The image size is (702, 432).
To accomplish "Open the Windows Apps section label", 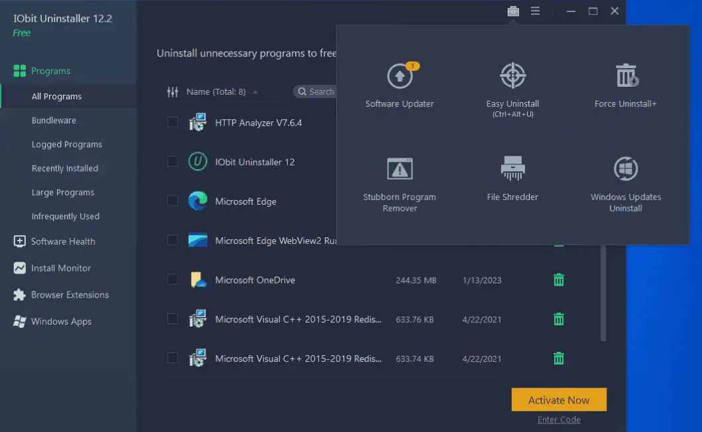I will 62,321.
